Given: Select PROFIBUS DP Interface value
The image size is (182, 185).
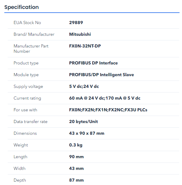Looking at the screenshot, I should pos(93,63).
